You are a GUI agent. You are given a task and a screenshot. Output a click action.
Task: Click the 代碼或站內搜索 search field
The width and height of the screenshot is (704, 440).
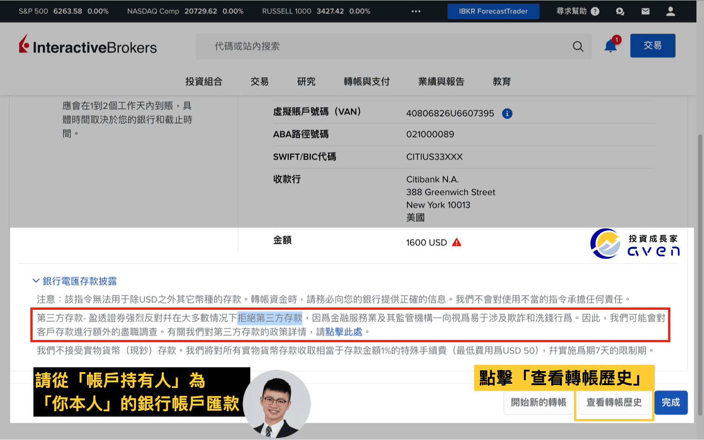coord(393,47)
